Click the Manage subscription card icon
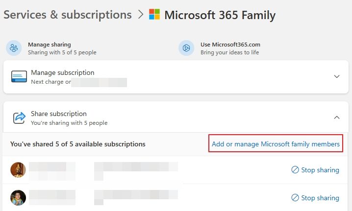Viewport: 352px width, 211px height. pyautogui.click(x=19, y=77)
